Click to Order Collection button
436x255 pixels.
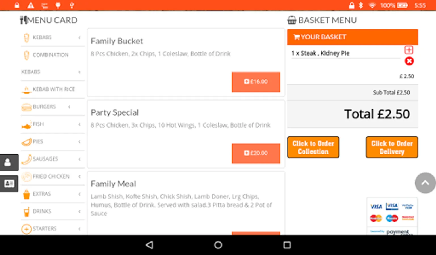(313, 147)
